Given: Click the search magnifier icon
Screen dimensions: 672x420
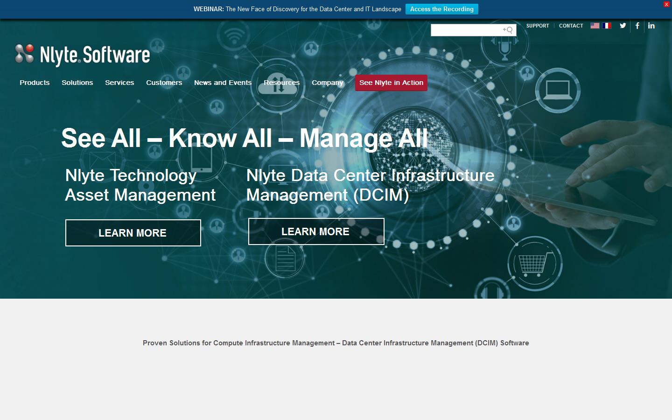Looking at the screenshot, I should [x=509, y=30].
